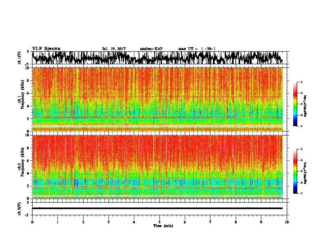Click time axis tick label "6"

[185, 222]
